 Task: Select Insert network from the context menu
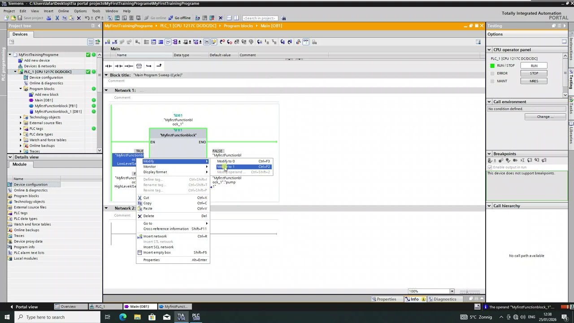173,236
